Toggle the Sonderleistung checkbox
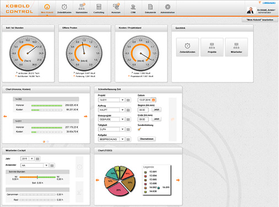 coord(139,129)
